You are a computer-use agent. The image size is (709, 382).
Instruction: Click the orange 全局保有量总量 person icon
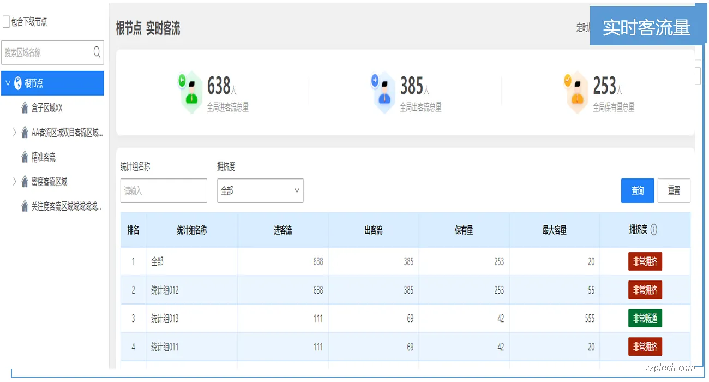(576, 93)
